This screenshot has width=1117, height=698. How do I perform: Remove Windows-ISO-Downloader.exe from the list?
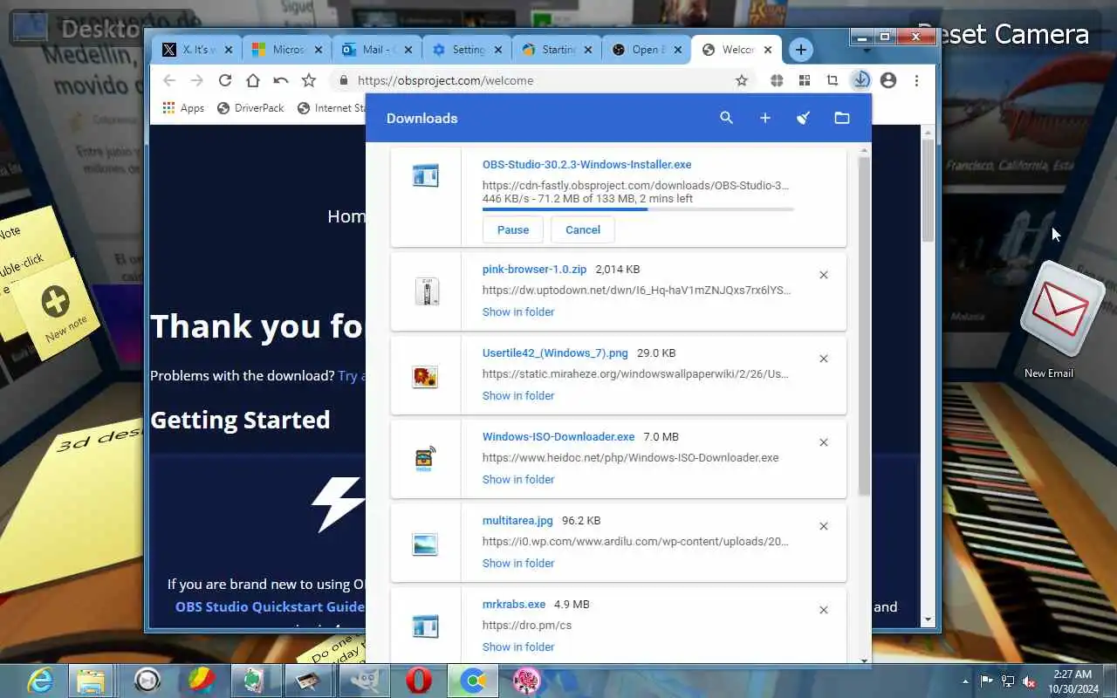click(824, 442)
